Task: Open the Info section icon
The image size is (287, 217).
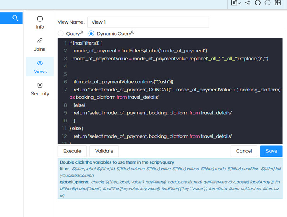Action: point(40,19)
